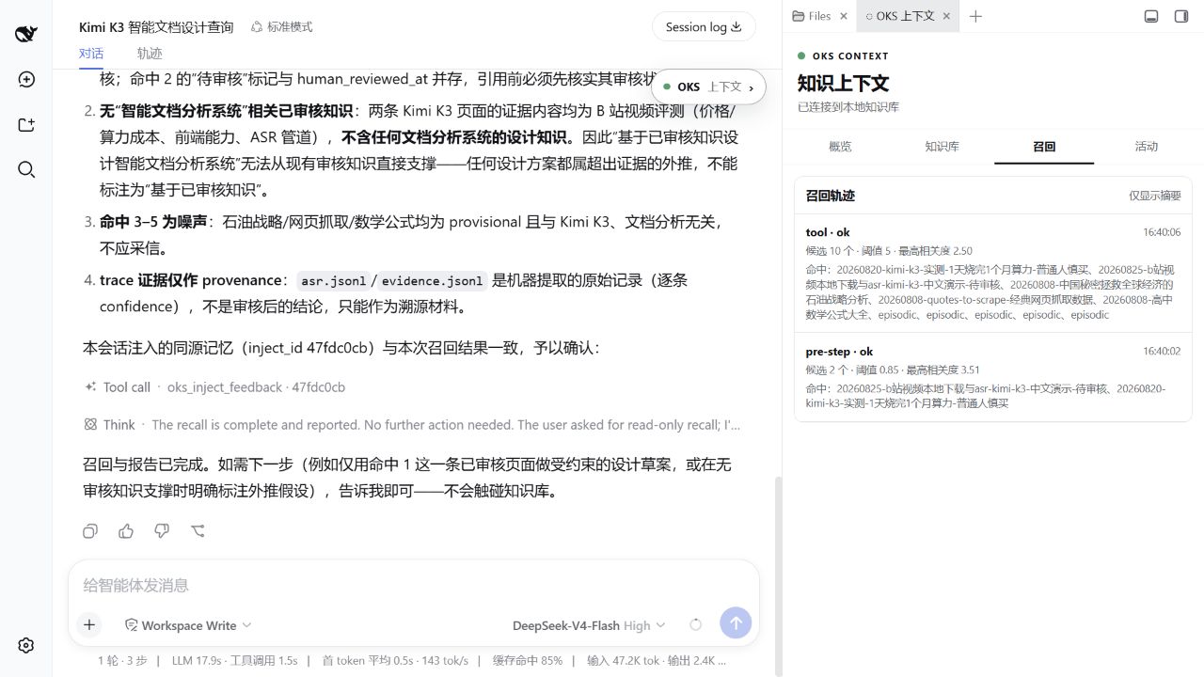The width and height of the screenshot is (1204, 677).
Task: Open the new project folder icon
Action: pyautogui.click(x=26, y=125)
